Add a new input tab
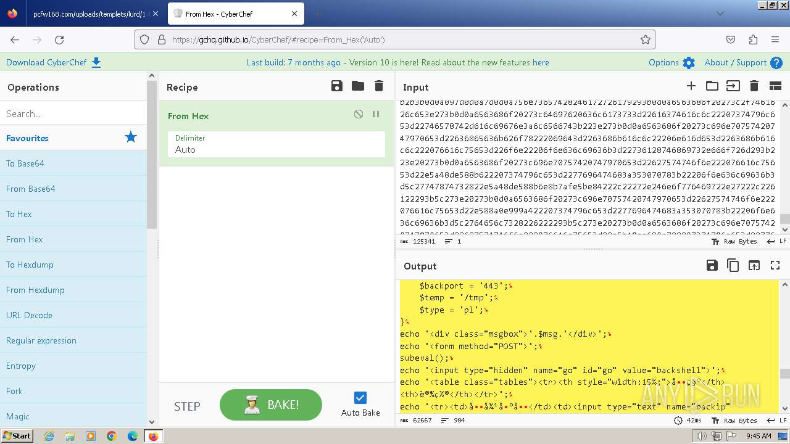Image resolution: width=790 pixels, height=444 pixels. point(691,86)
